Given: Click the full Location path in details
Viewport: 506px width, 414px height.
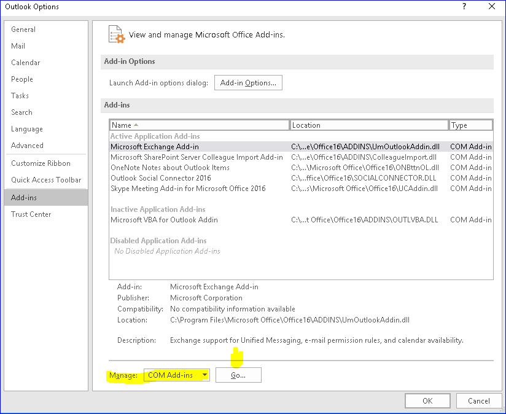Looking at the screenshot, I should pos(289,320).
